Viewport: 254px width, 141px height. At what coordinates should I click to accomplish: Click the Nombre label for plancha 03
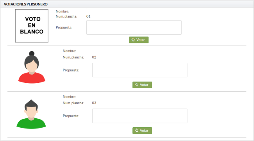coord(69,97)
